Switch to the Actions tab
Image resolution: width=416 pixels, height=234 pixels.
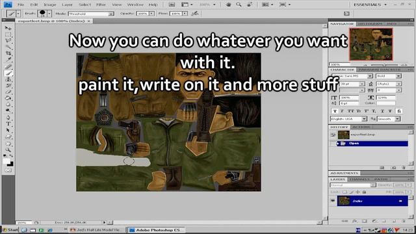click(x=361, y=127)
